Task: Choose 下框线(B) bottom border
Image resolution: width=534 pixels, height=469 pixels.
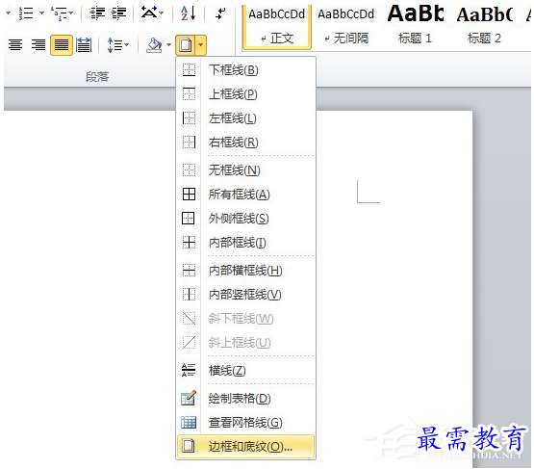Action: tap(246, 70)
